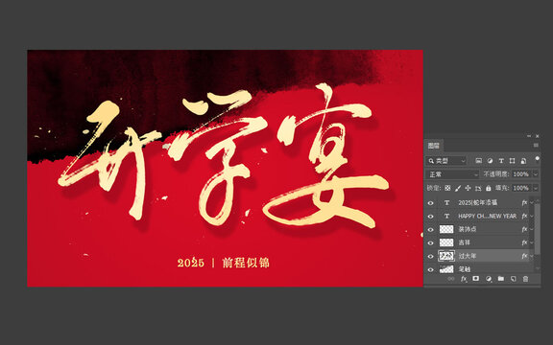Screen dimensions: 553x345
Task: Expand effects of 过大年 layer
Action: pos(532,256)
